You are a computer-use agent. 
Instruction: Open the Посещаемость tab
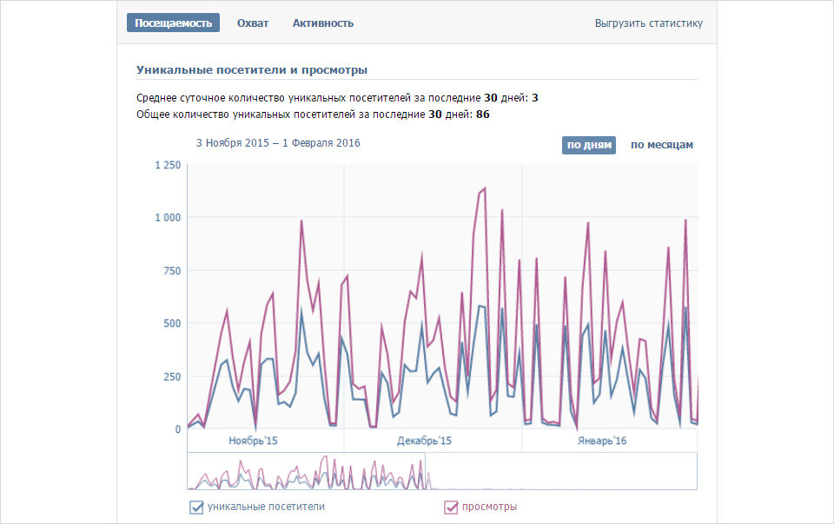(x=173, y=23)
